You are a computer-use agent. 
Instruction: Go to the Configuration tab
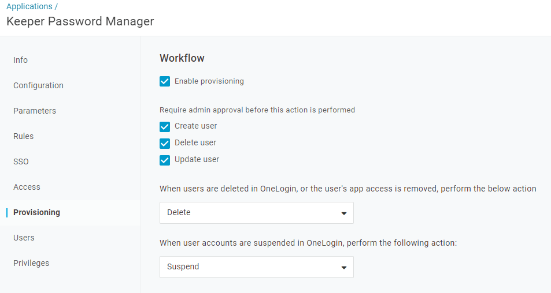38,85
